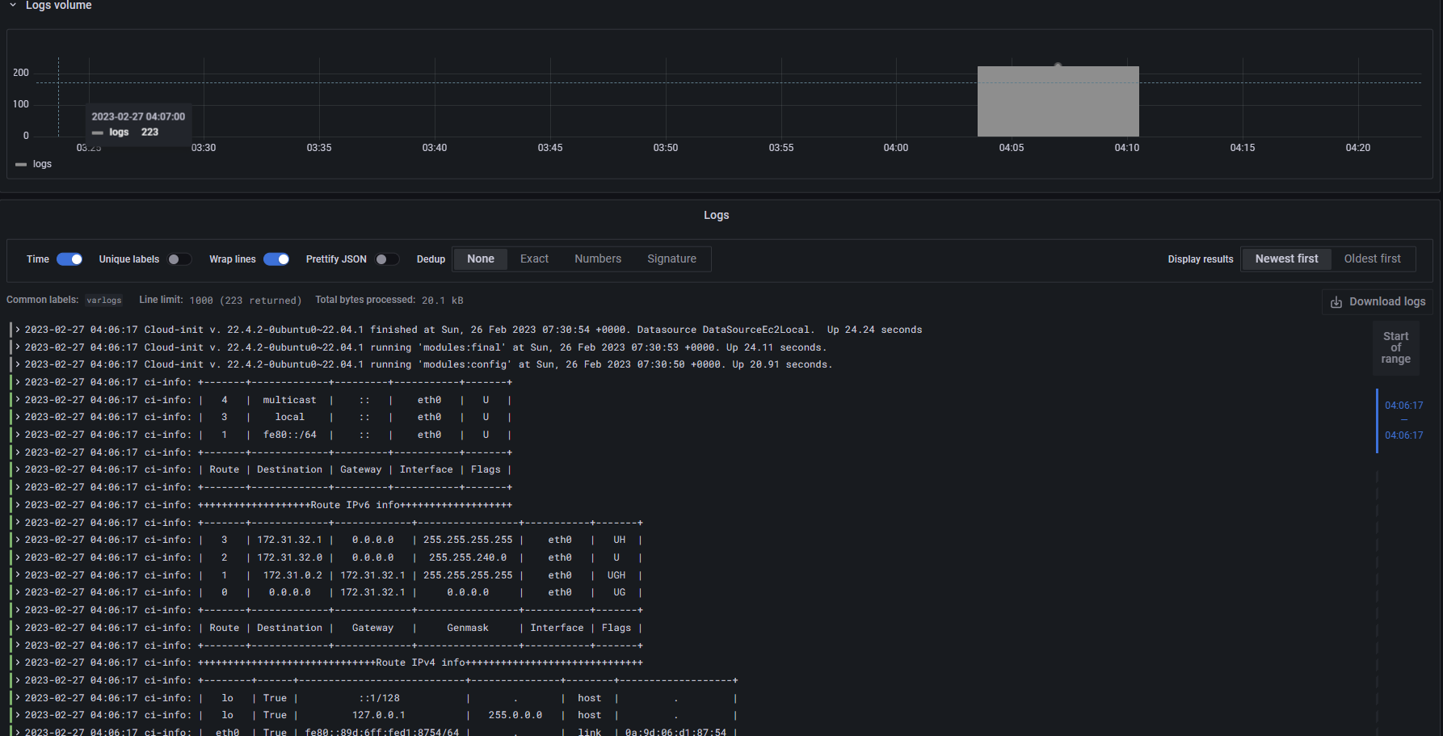Click the 04:05 tick label on the chart axis

(1011, 148)
